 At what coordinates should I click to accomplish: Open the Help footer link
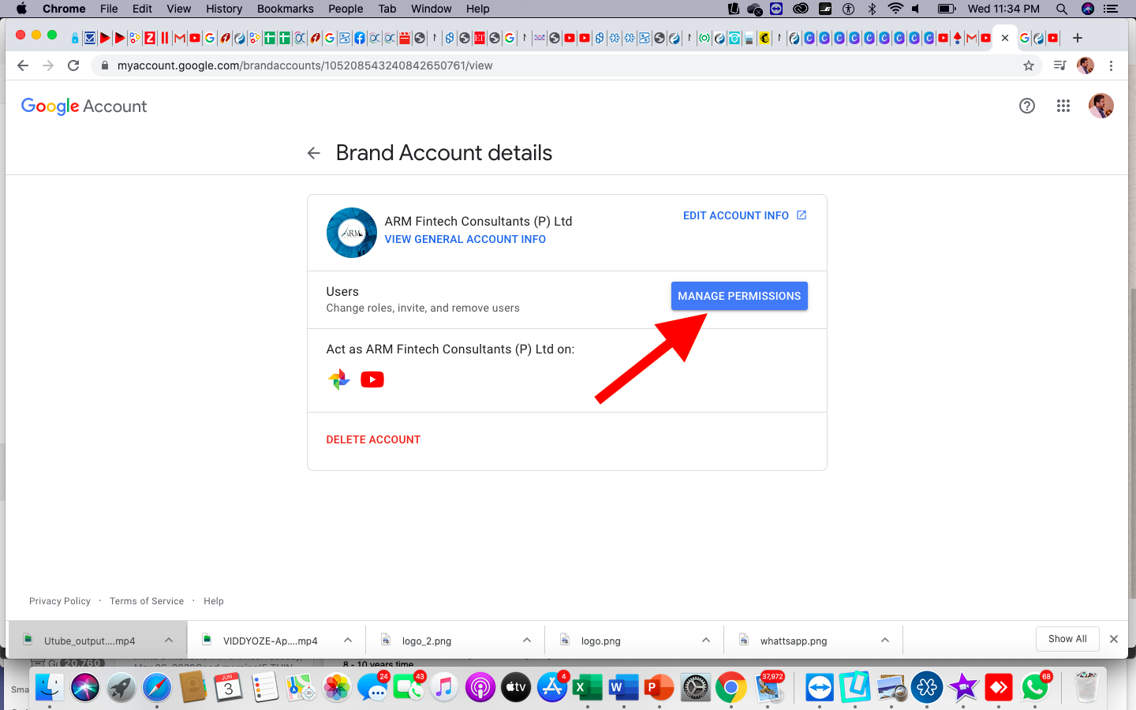tap(214, 601)
